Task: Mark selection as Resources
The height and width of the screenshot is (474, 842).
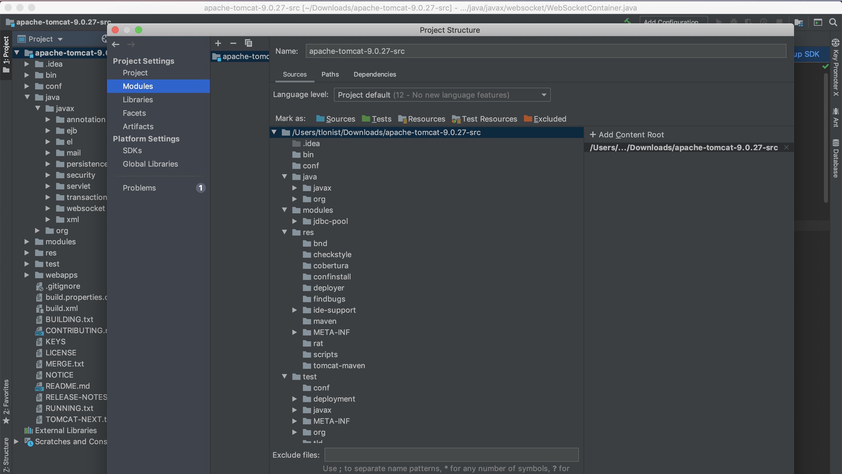Action: (422, 119)
